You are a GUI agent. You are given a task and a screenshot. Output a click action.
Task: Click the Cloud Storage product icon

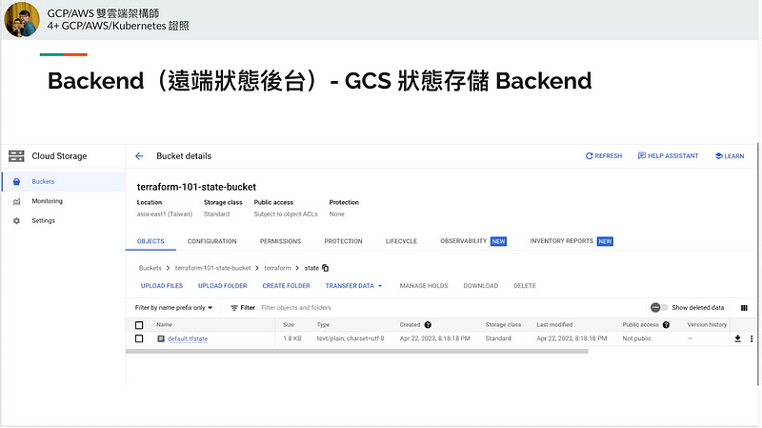(16, 156)
